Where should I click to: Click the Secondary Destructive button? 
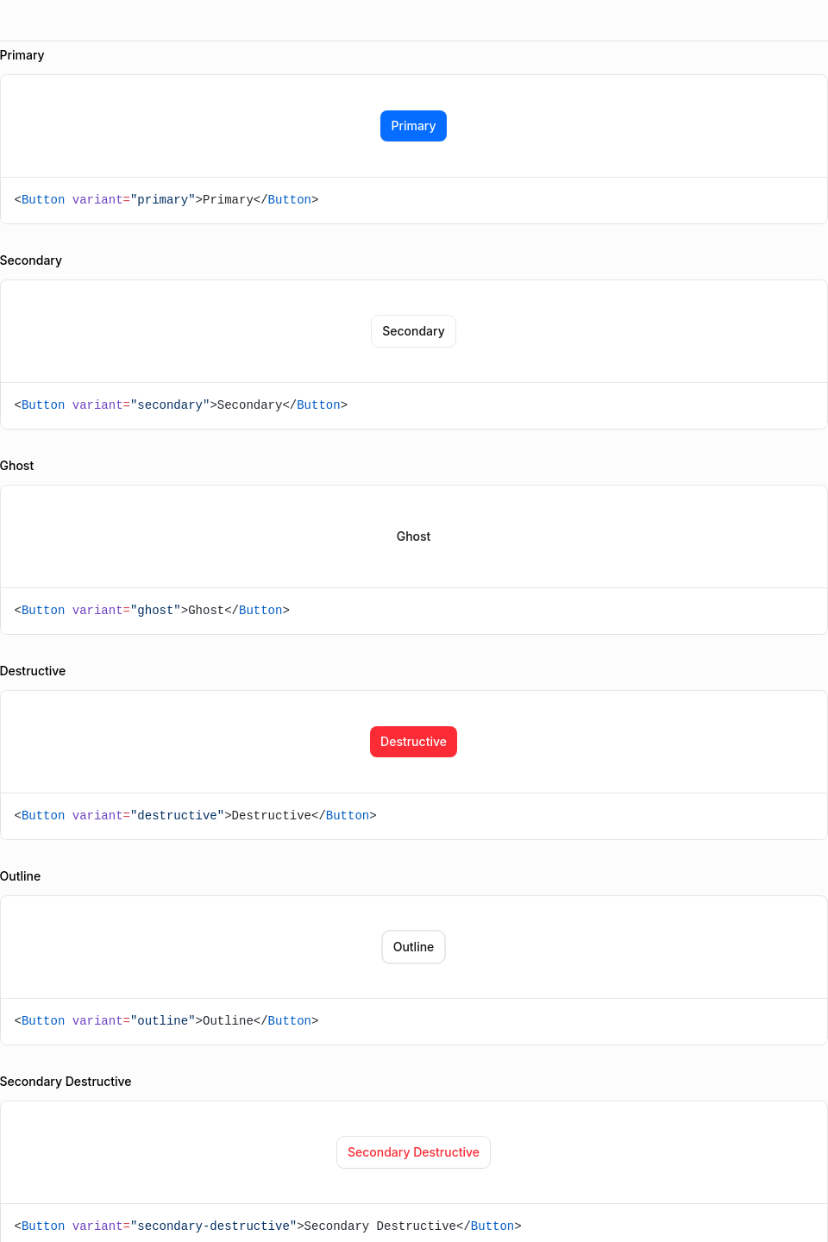(x=413, y=1152)
